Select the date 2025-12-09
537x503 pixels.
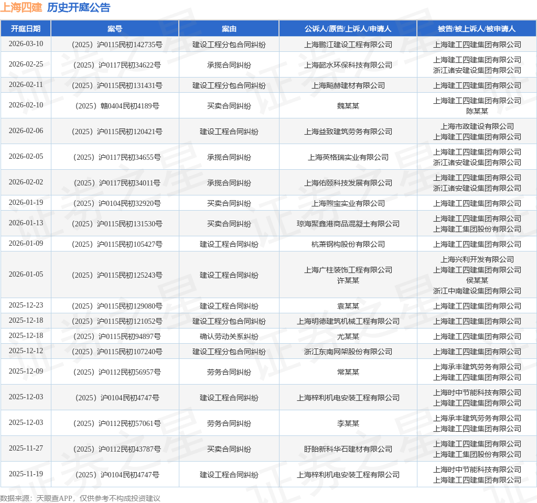pos(26,371)
